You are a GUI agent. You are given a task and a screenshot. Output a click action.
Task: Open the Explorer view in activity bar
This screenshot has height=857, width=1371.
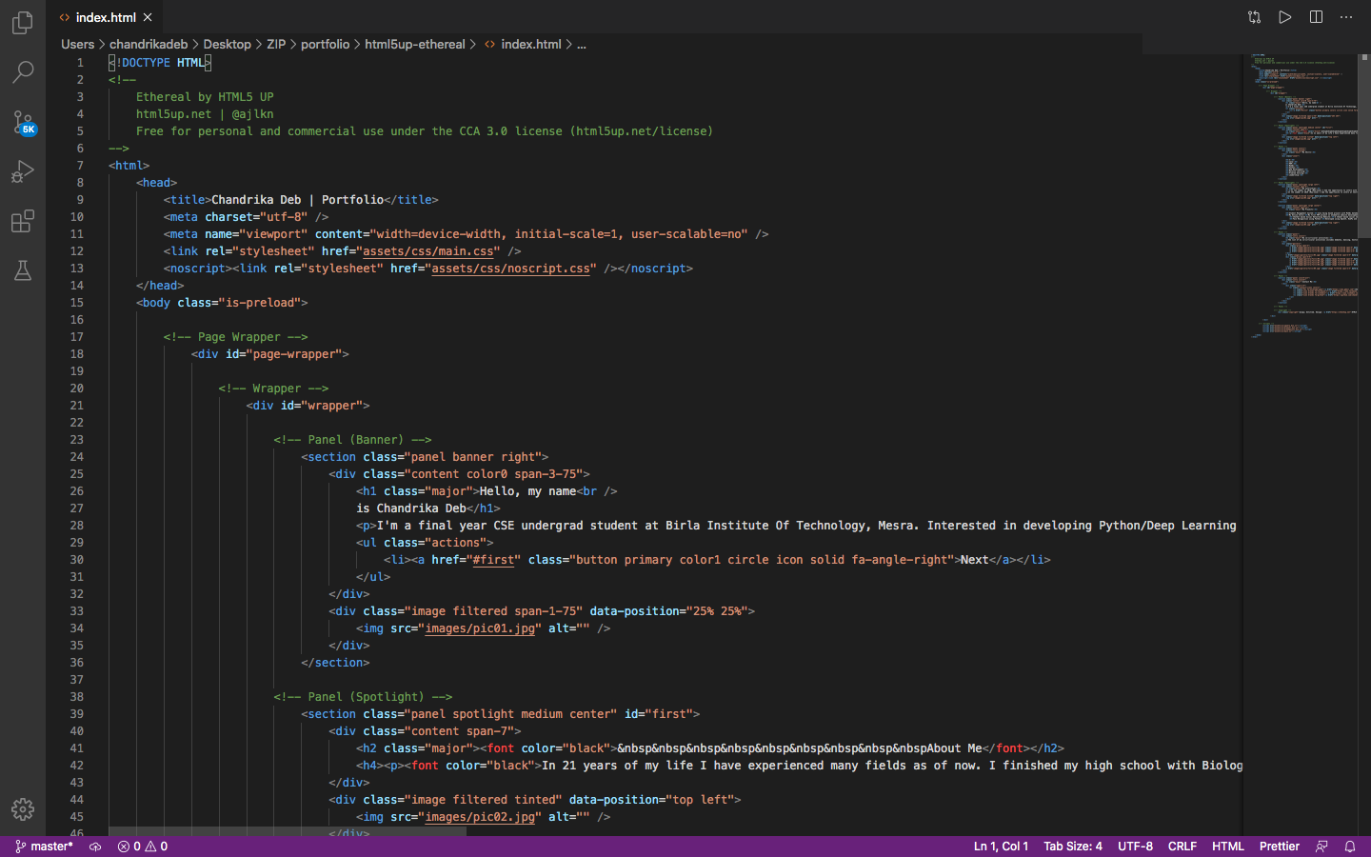(23, 22)
